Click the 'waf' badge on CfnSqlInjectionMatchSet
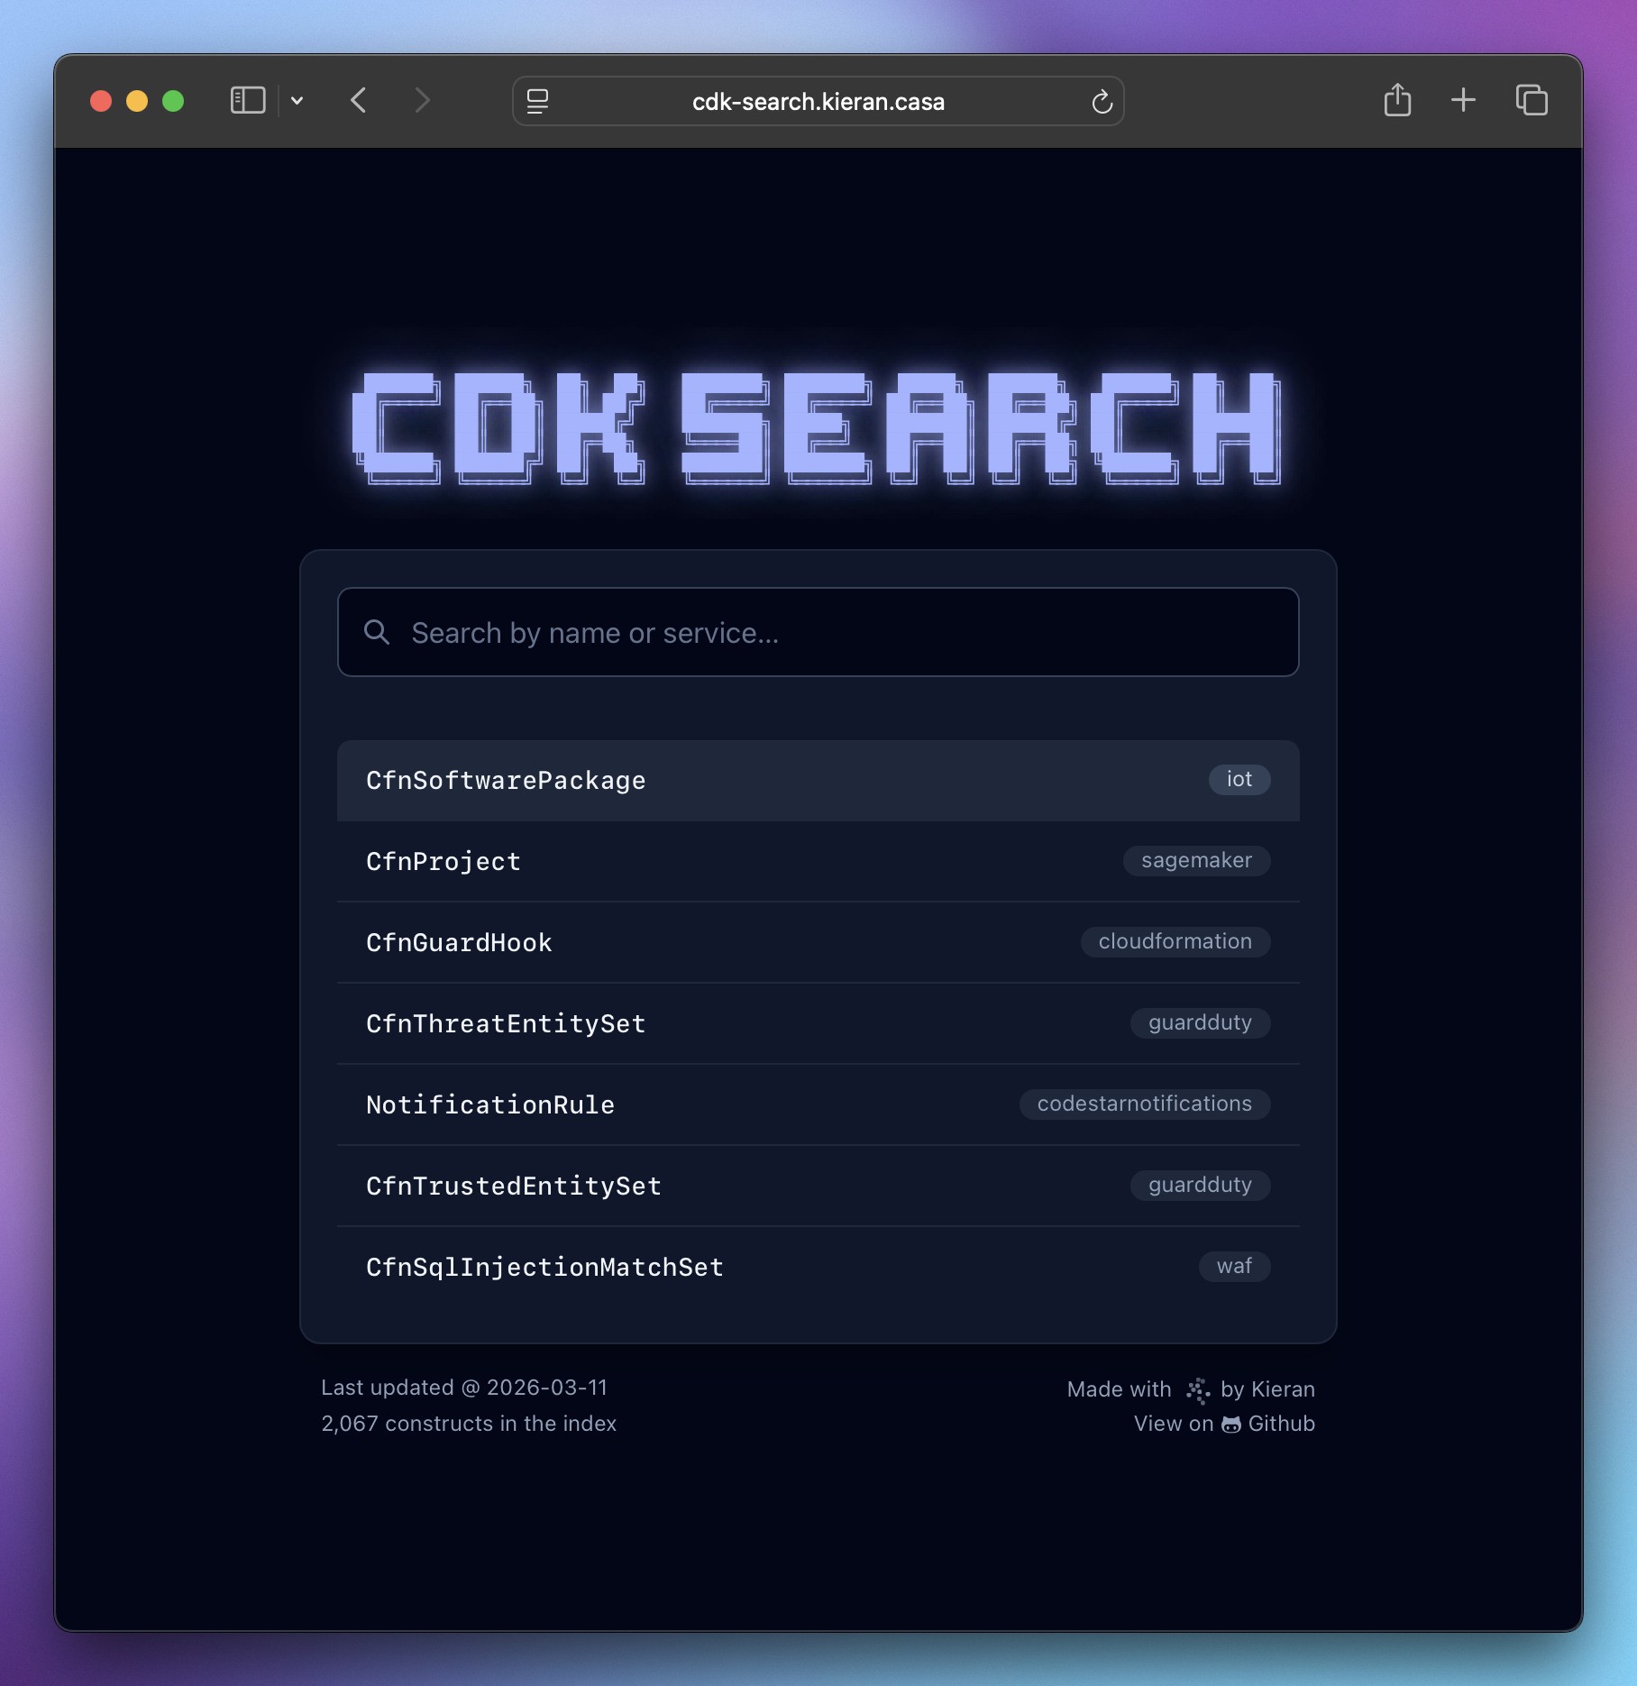This screenshot has width=1637, height=1686. [x=1234, y=1267]
